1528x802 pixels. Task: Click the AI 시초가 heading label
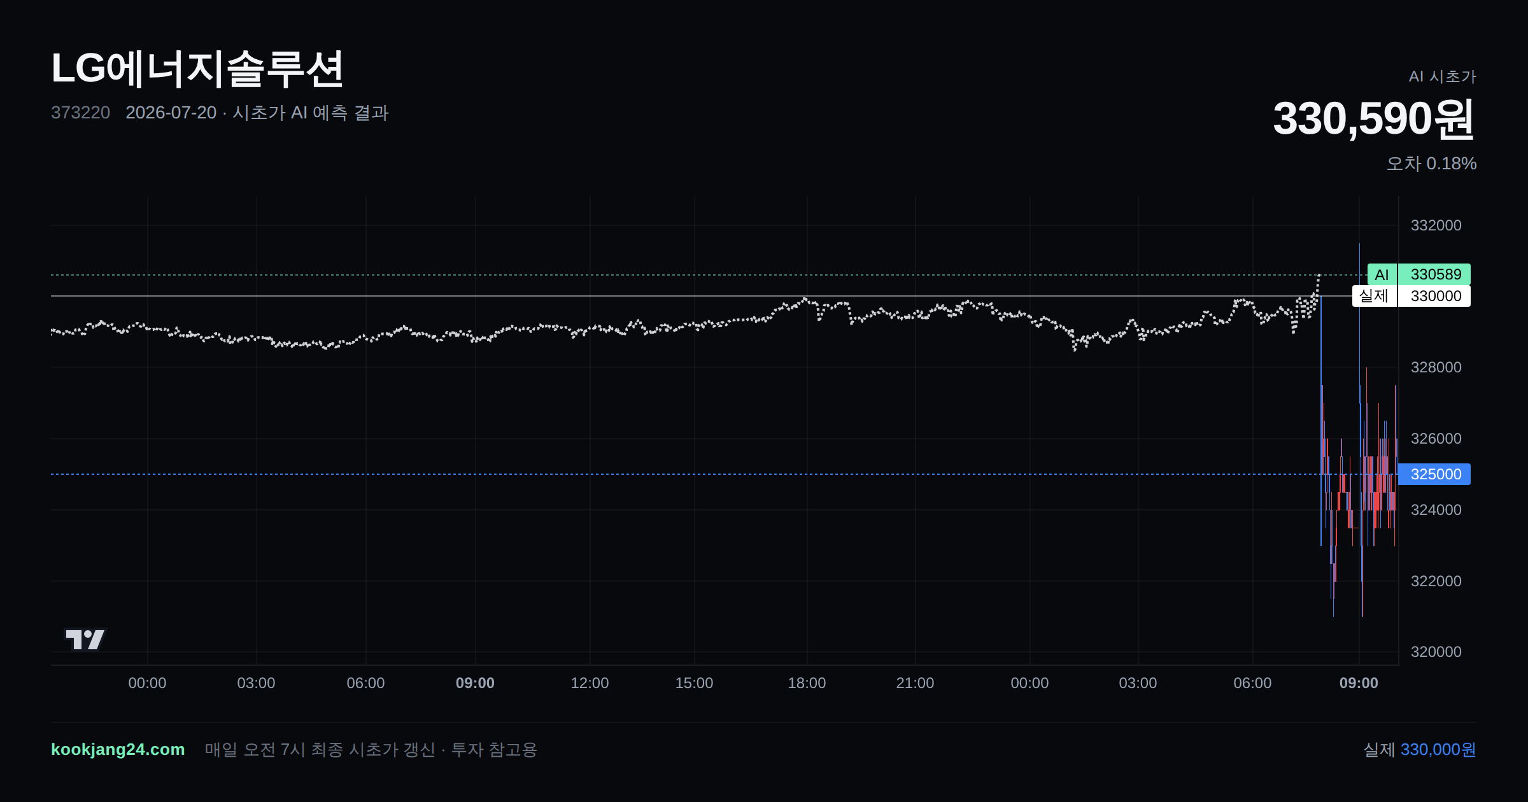1442,76
